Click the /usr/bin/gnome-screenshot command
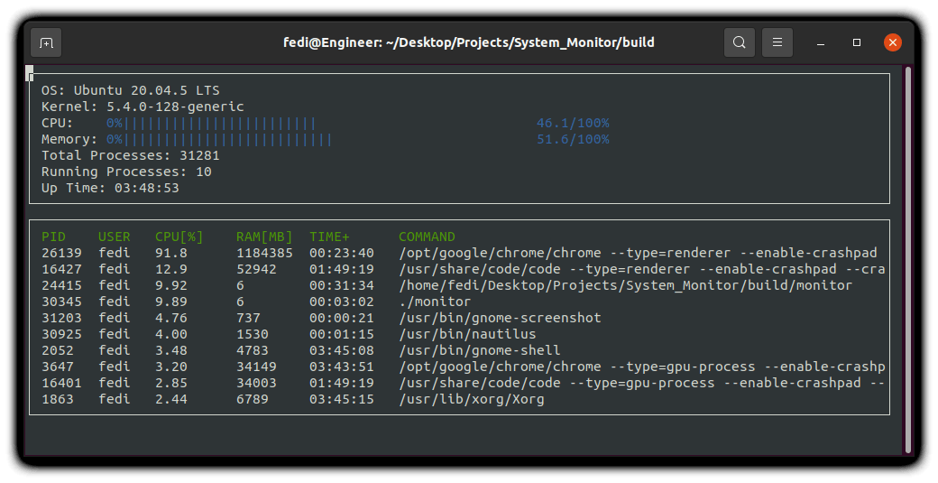The height and width of the screenshot is (483, 938). pyautogui.click(x=500, y=318)
